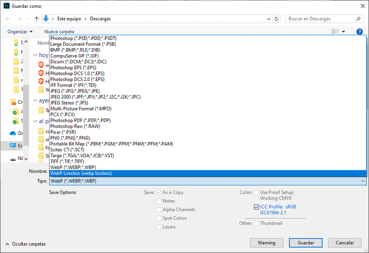Screen dimensions: 369x253
Task: Select JPEG (*.JPG;*.JPEG;*.JPE) format
Action: pyautogui.click(x=208, y=91)
